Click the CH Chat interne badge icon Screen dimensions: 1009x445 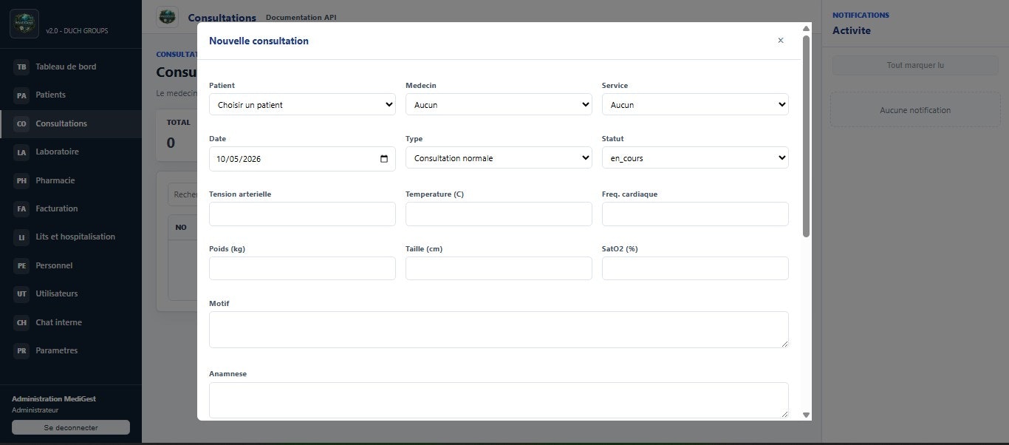tap(21, 322)
